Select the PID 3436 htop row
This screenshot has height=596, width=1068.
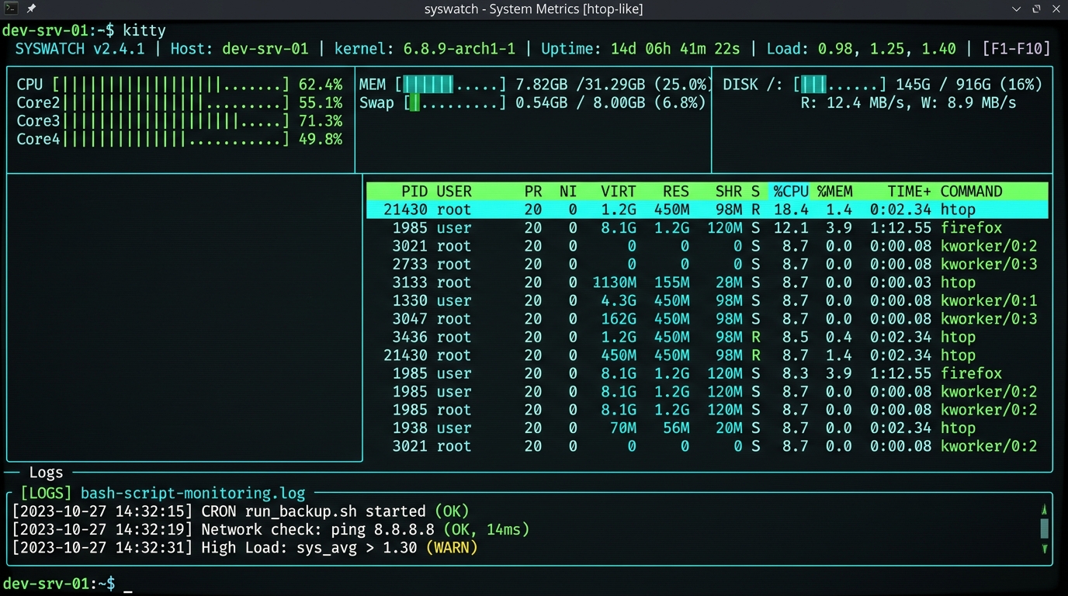[707, 337]
